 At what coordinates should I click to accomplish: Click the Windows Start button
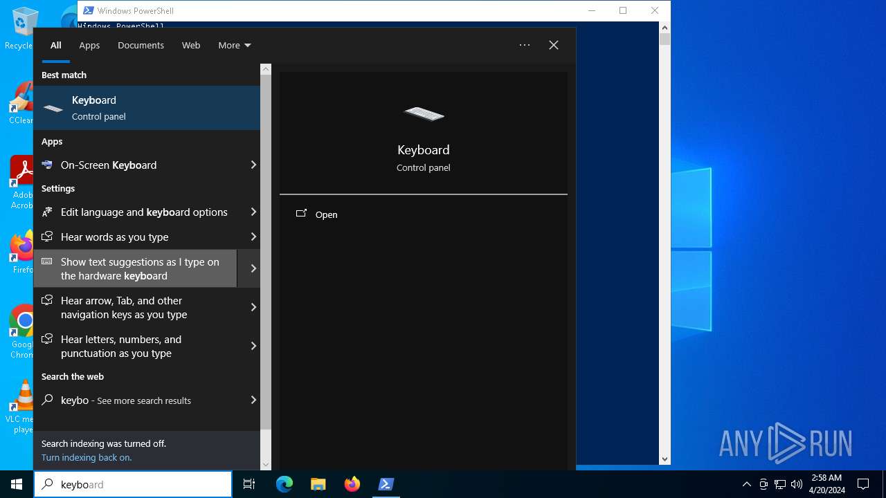click(17, 484)
